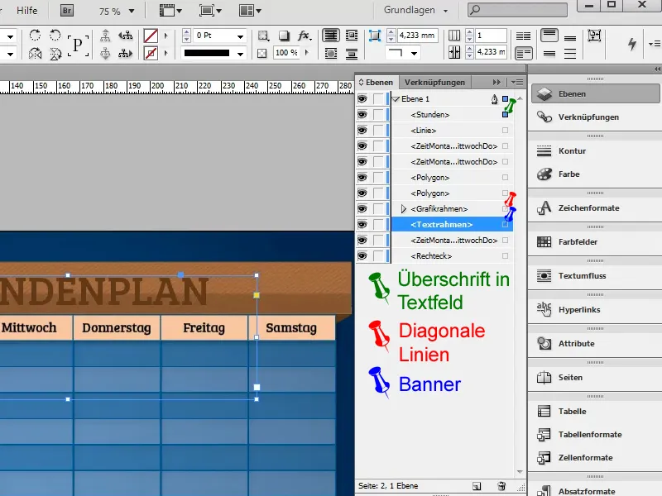The height and width of the screenshot is (496, 662).
Task: Click the select container icon
Action: click(x=105, y=36)
